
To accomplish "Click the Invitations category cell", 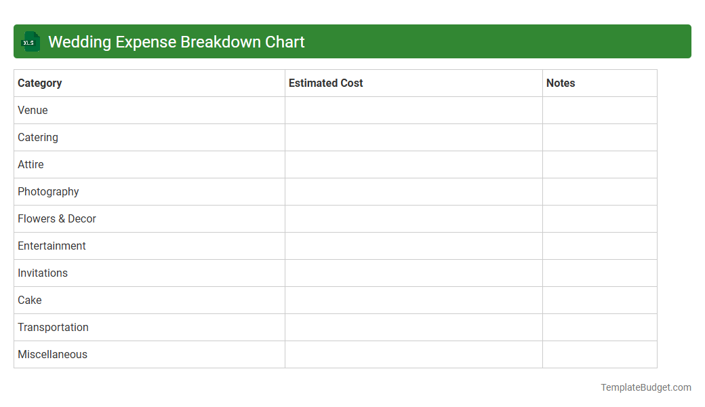I will [43, 273].
